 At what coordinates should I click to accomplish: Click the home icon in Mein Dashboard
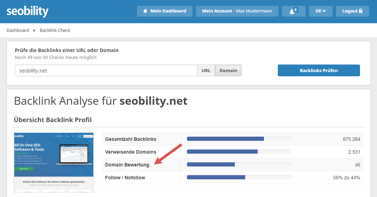[145, 11]
